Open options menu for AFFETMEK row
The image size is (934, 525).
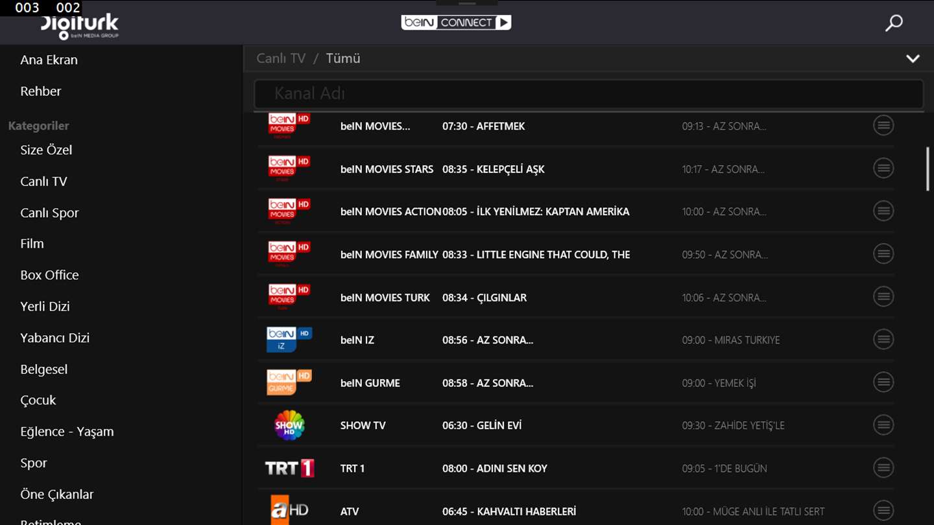click(x=883, y=126)
